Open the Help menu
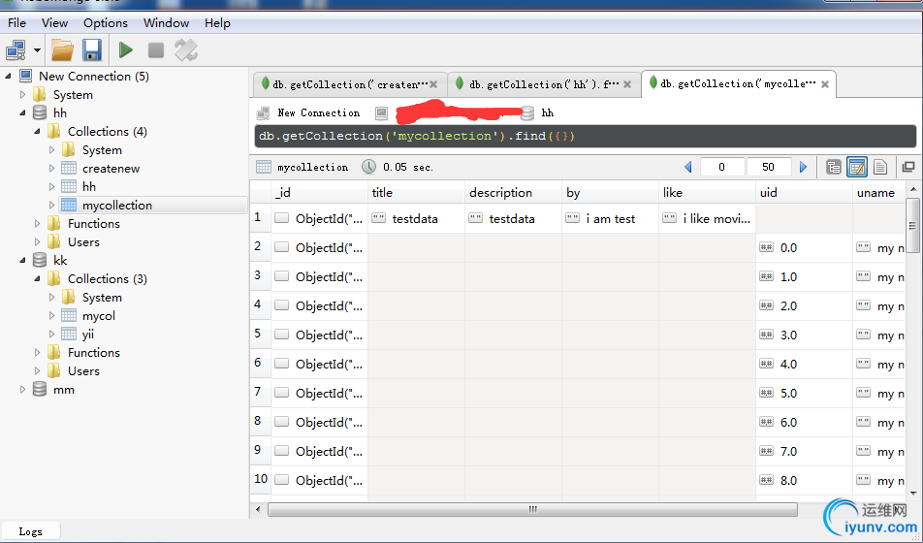The height and width of the screenshot is (543, 923). click(x=217, y=23)
